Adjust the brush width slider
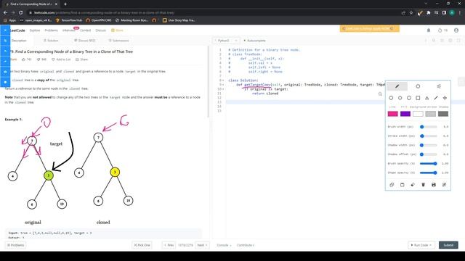Screen dimensions: 465x261 [429, 127]
